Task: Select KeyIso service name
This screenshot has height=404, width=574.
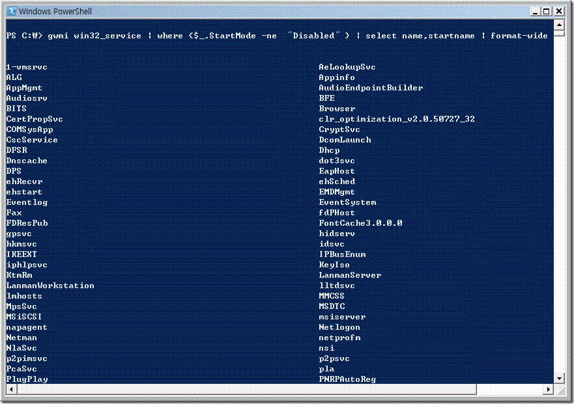Action: [334, 265]
